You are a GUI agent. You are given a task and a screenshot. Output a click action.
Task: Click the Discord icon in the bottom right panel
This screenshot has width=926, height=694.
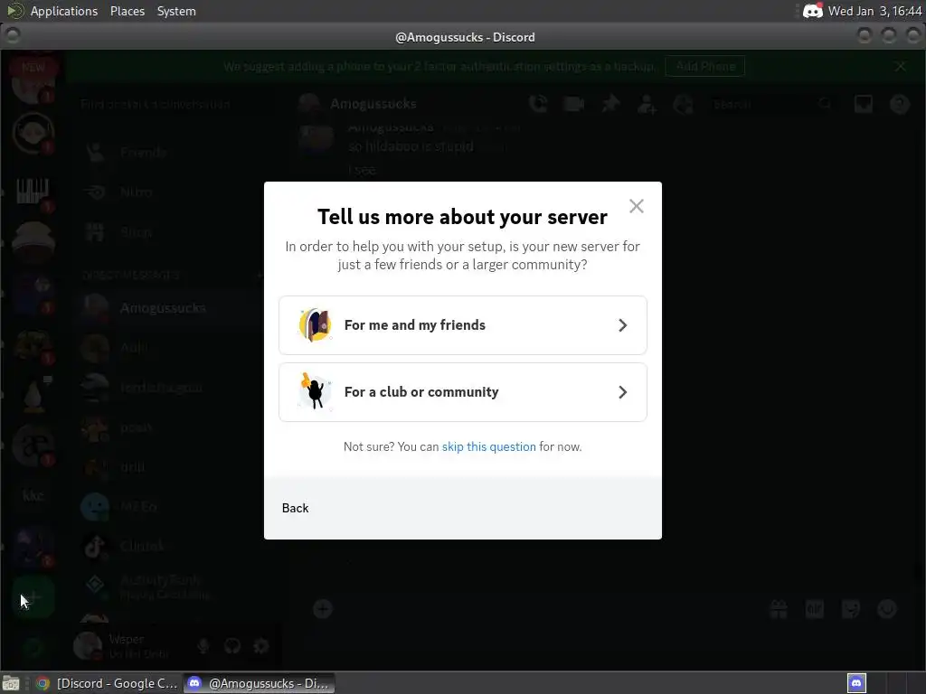click(856, 683)
